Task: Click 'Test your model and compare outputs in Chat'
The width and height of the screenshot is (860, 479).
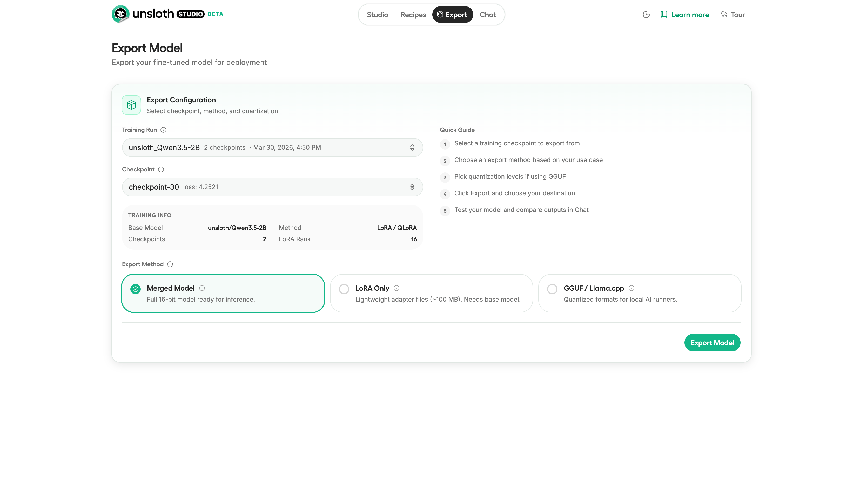Action: pyautogui.click(x=521, y=210)
